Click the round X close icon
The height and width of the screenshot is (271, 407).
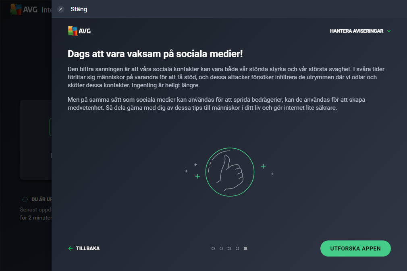[61, 9]
